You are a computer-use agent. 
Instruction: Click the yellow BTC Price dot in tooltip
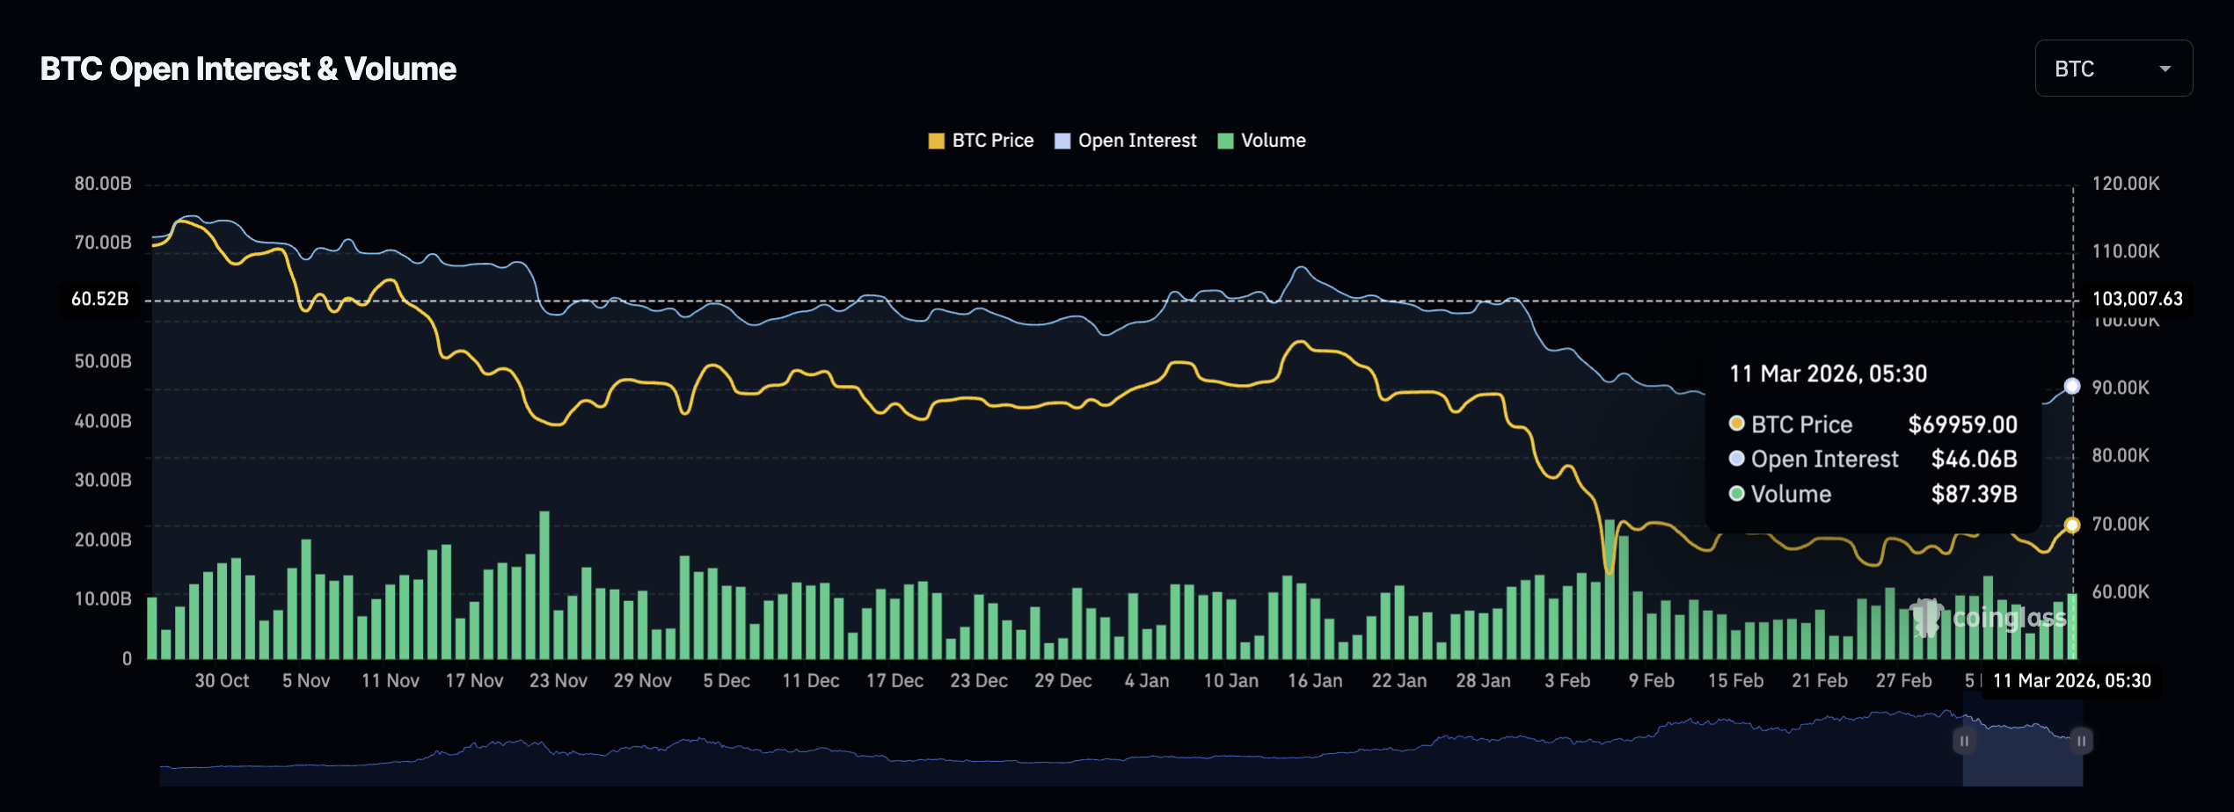coord(1736,424)
